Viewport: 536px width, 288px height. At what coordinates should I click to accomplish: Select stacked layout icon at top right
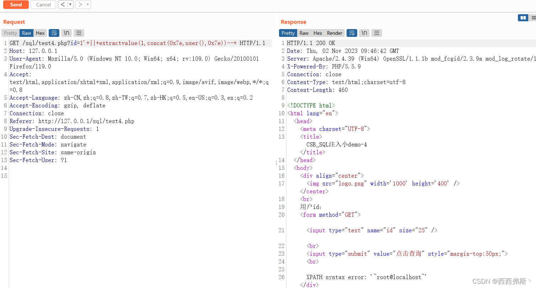(533, 18)
